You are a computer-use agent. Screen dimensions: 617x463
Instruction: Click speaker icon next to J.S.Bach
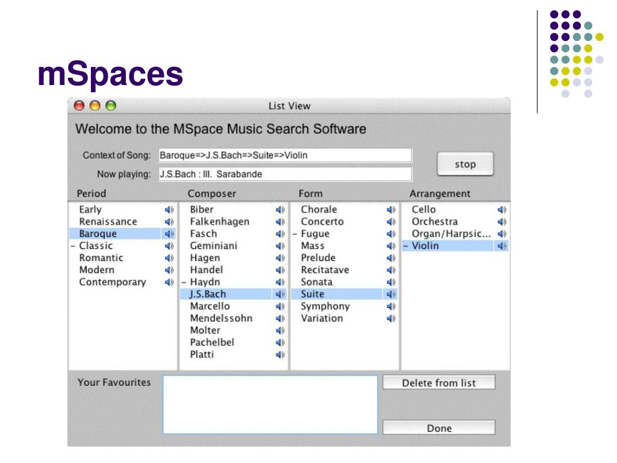point(280,294)
